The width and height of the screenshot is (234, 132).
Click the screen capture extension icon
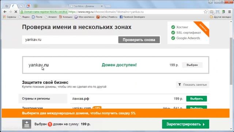pyautogui.click(x=218, y=12)
